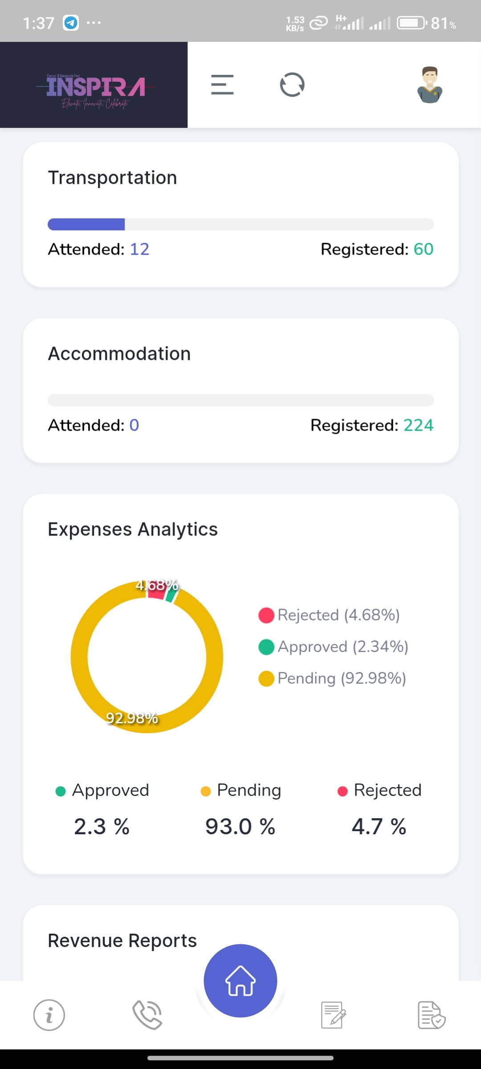Go to home using the house button
This screenshot has width=481, height=1069.
coord(240,981)
